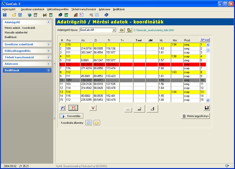Select Beállítások under the Adatrögzítő panel
This screenshot has height=169, width=235.
pos(11,37)
